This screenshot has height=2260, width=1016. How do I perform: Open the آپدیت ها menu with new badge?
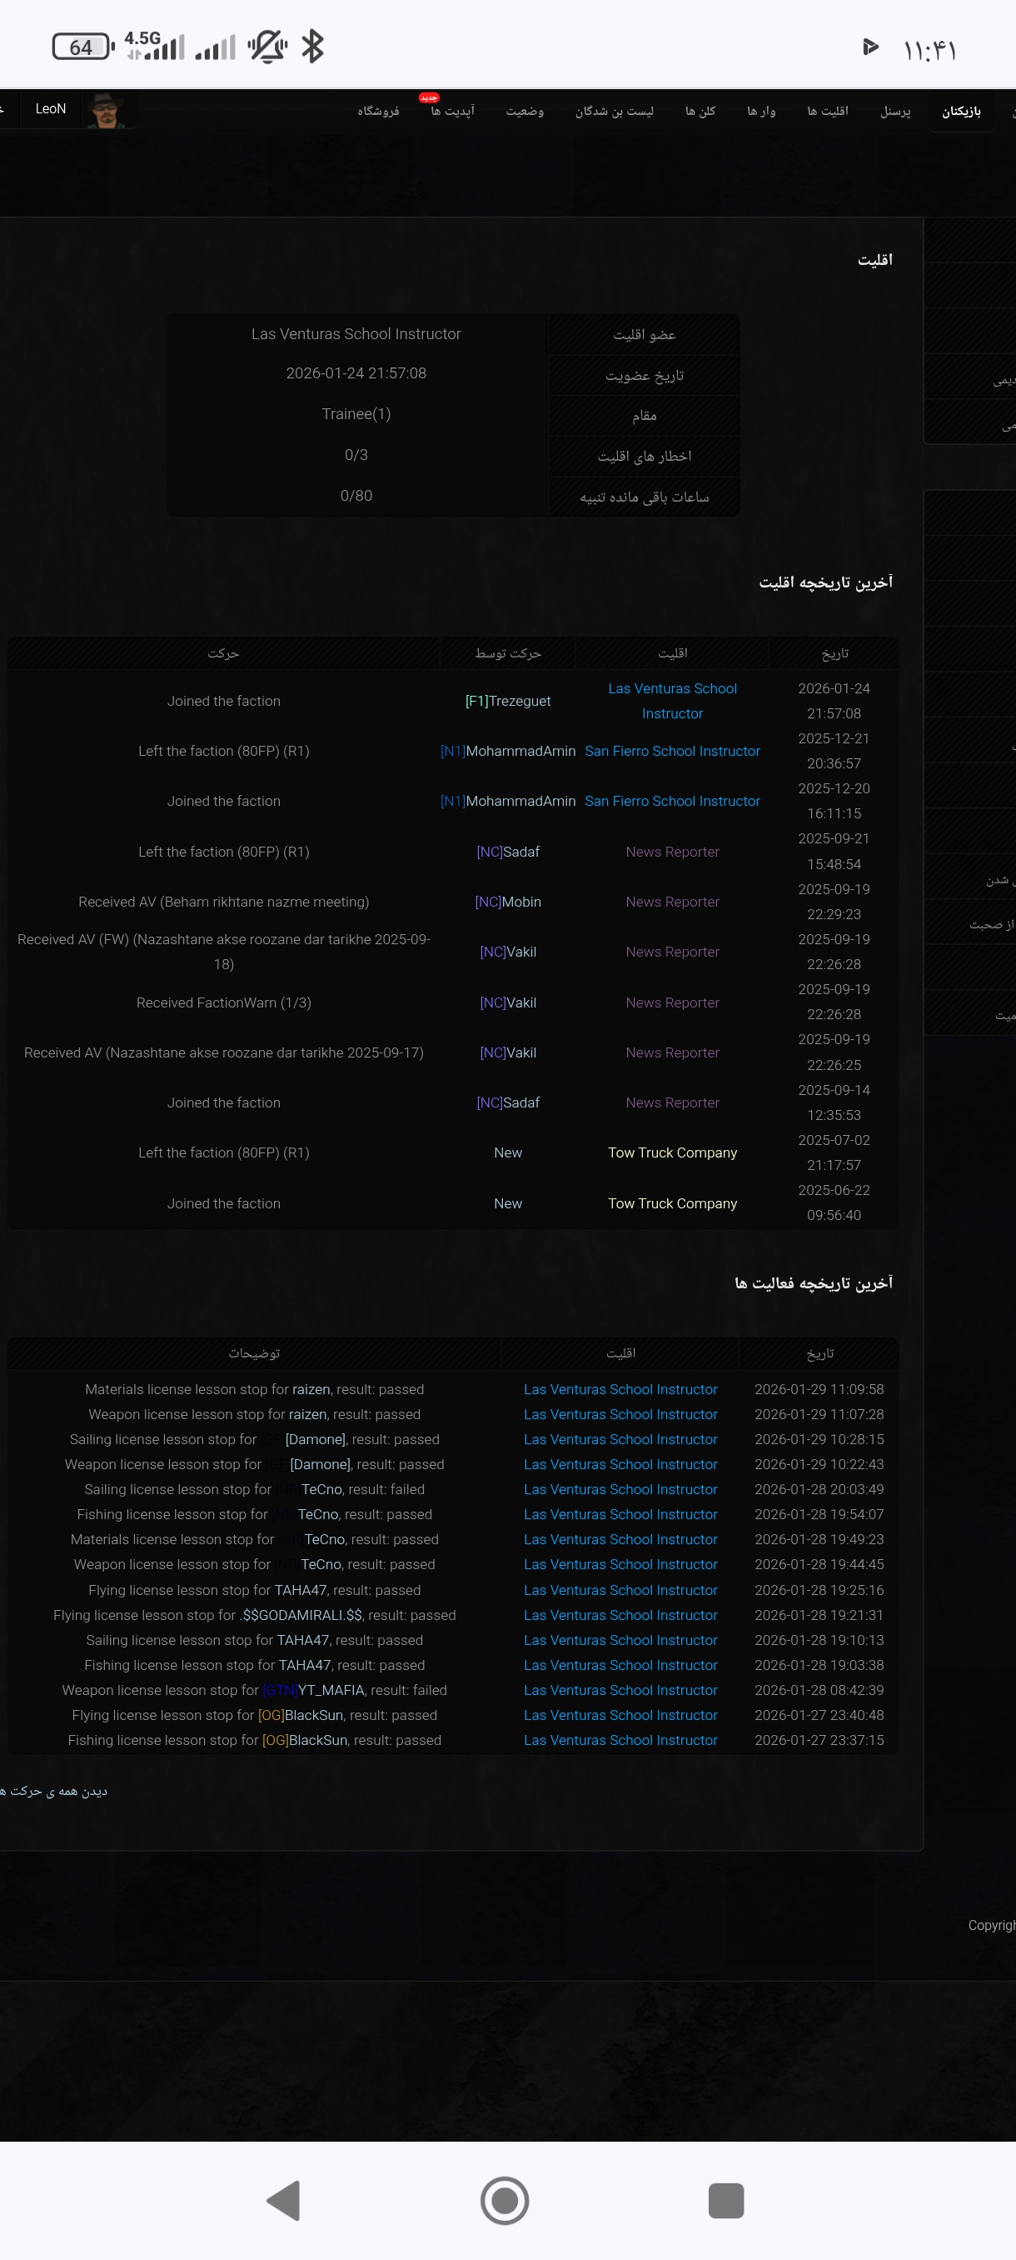tap(452, 112)
